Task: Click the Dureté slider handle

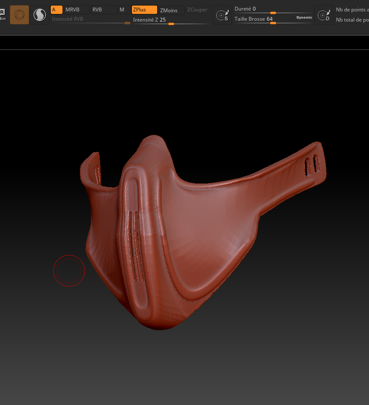Action: (x=273, y=13)
